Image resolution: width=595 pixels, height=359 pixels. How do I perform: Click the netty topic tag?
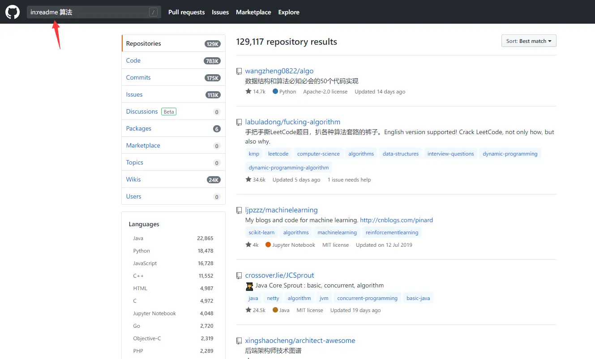click(x=273, y=298)
